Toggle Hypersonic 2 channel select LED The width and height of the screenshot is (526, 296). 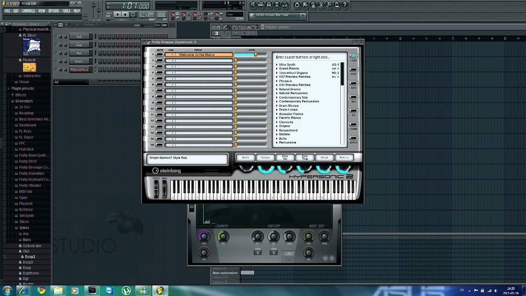(x=96, y=69)
